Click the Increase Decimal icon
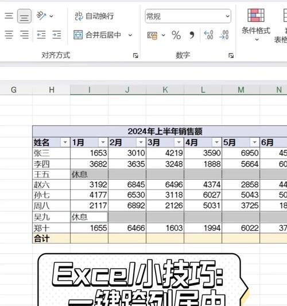287x306 pixels. coord(208,35)
